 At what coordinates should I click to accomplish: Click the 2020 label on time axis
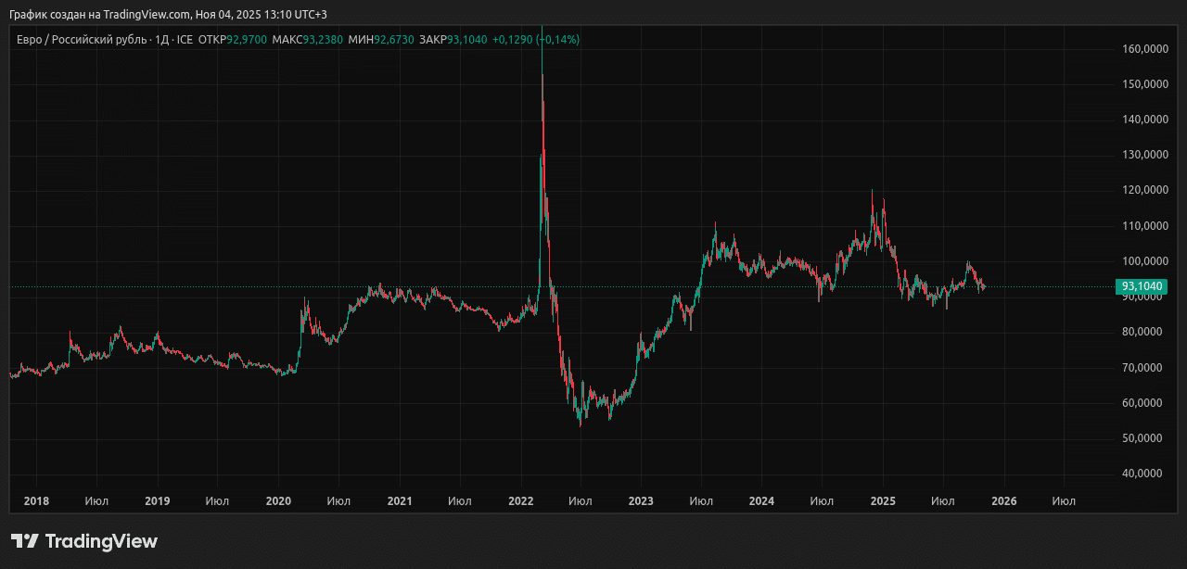278,501
